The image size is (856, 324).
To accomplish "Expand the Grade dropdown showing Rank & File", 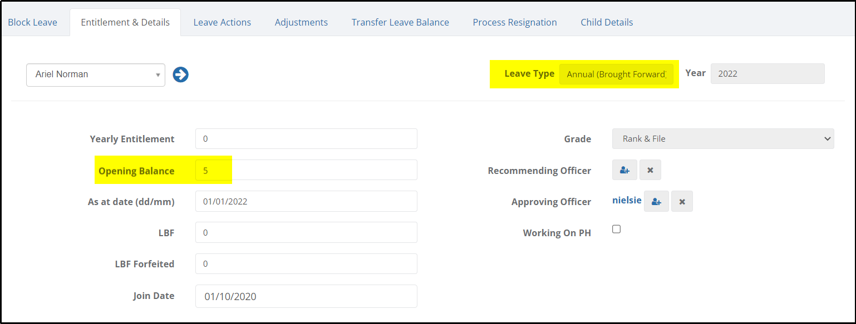I will (x=723, y=138).
